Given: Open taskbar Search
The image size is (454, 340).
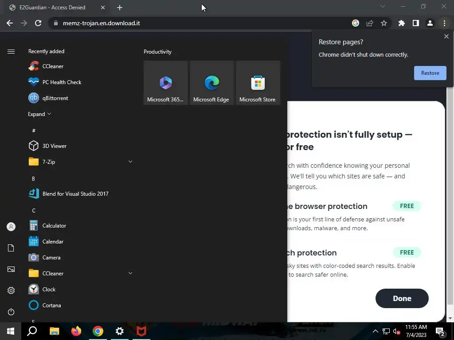Looking at the screenshot, I should (32, 331).
